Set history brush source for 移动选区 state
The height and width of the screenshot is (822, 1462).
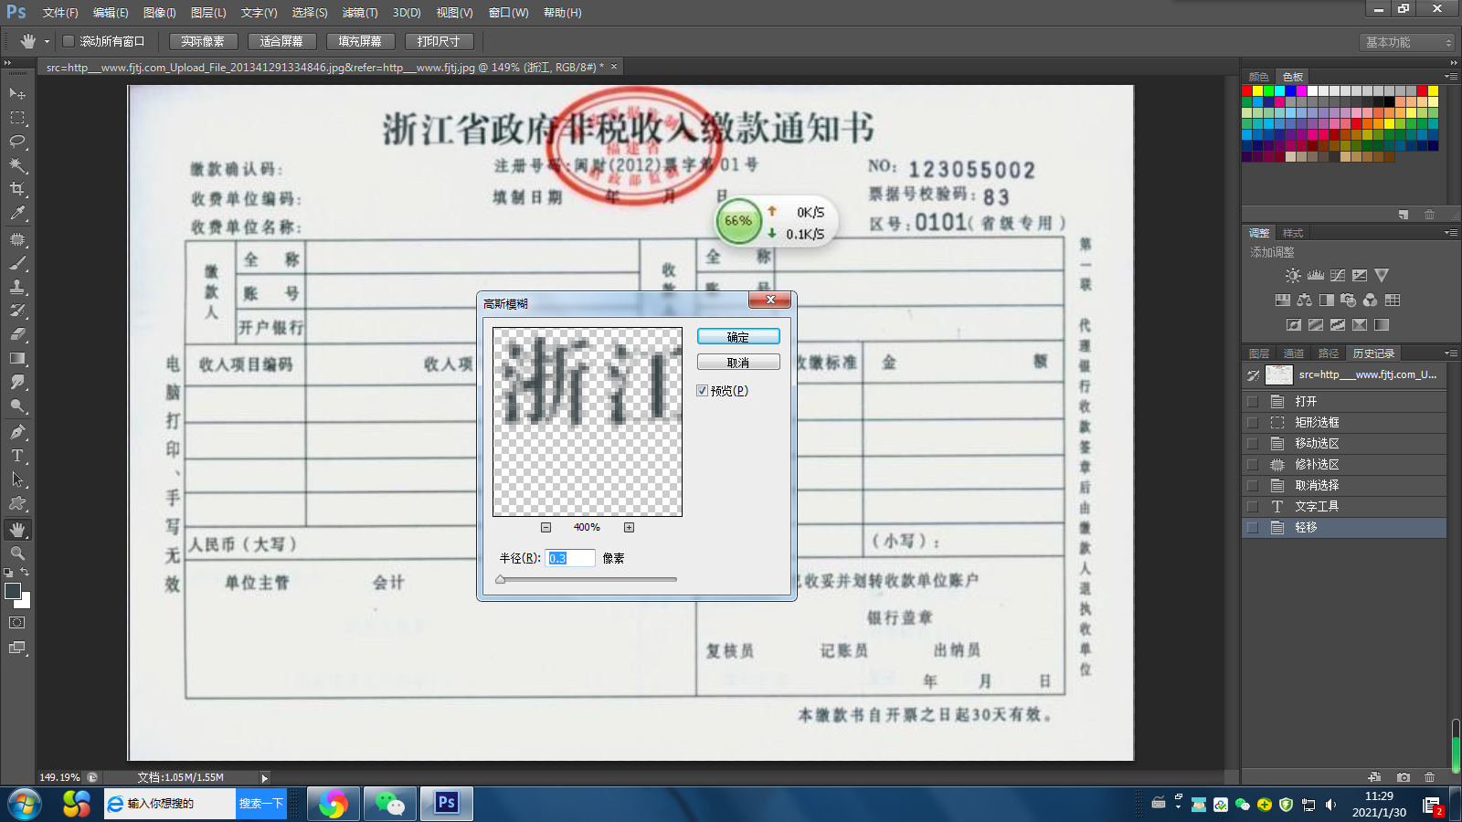[1253, 444]
